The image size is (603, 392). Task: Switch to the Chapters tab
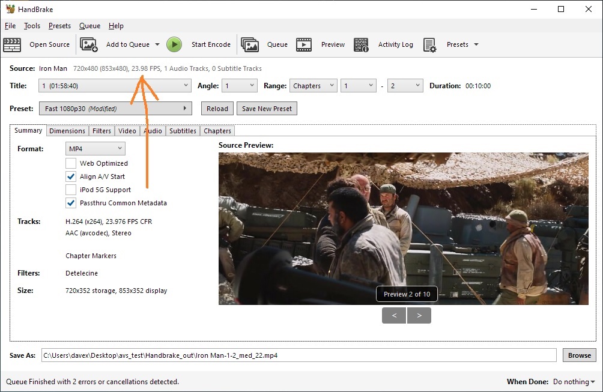pyautogui.click(x=217, y=131)
